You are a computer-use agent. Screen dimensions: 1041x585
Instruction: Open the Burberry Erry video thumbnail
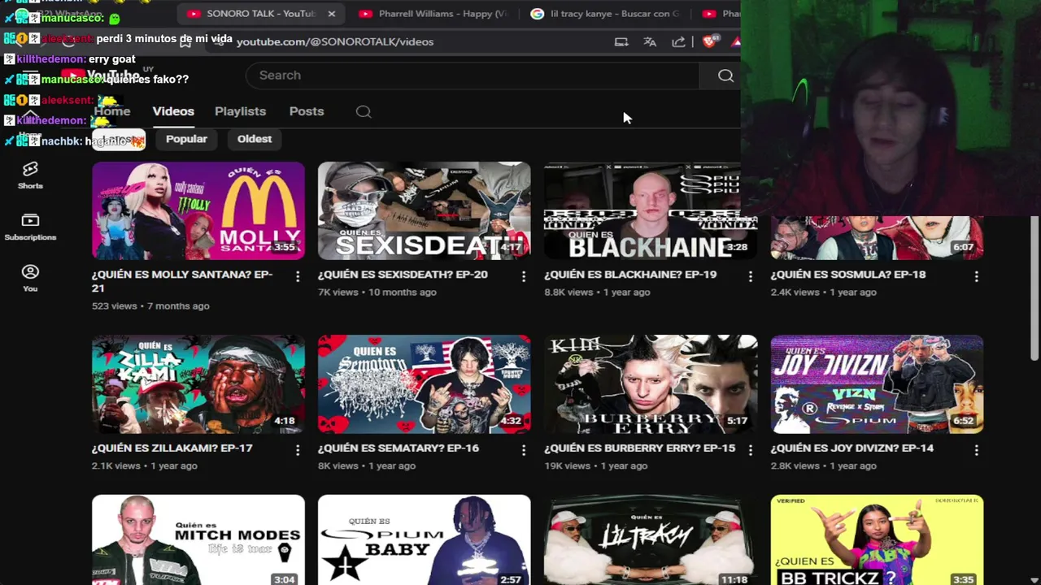pos(651,384)
